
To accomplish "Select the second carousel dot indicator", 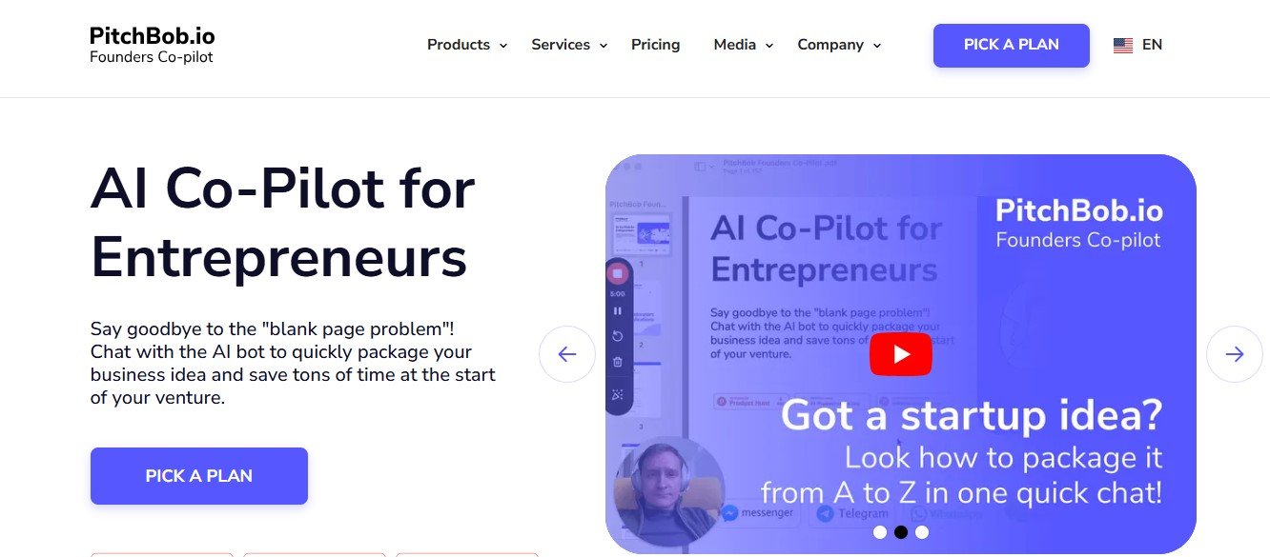I will [901, 532].
